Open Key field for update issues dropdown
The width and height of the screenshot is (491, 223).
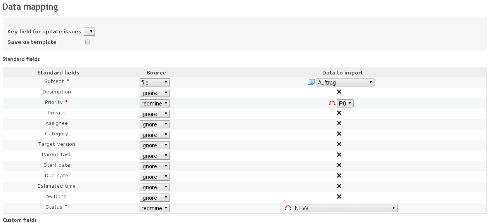point(89,32)
